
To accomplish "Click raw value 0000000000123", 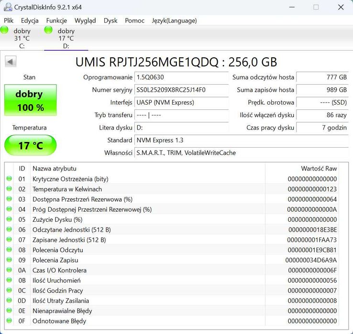I will [x=312, y=189].
